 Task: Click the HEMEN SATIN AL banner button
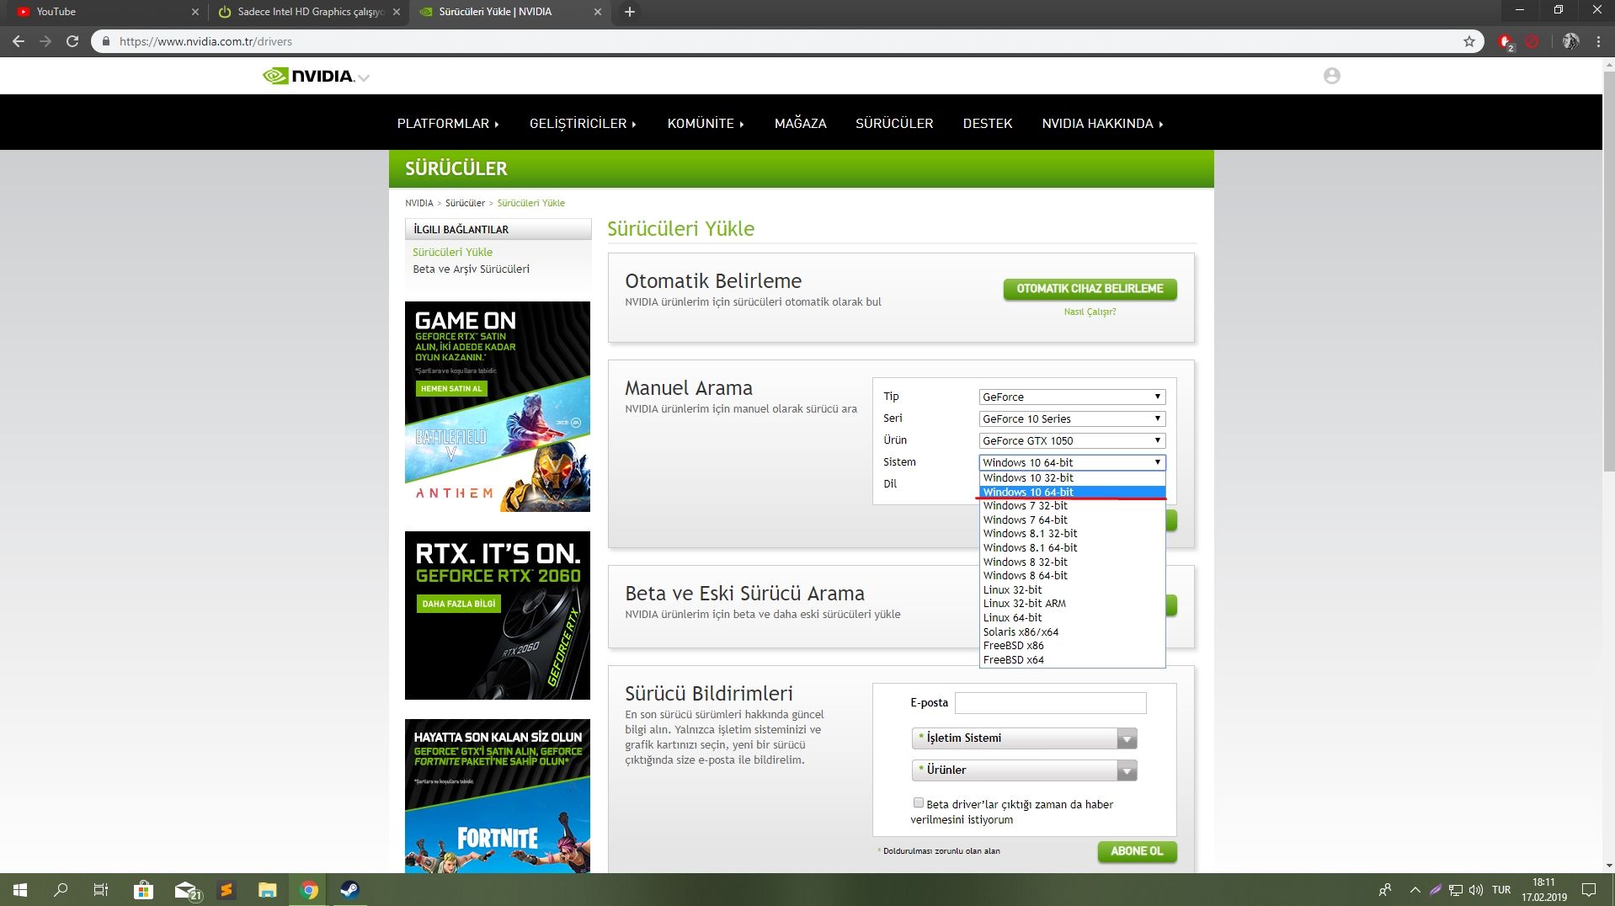[x=451, y=388]
